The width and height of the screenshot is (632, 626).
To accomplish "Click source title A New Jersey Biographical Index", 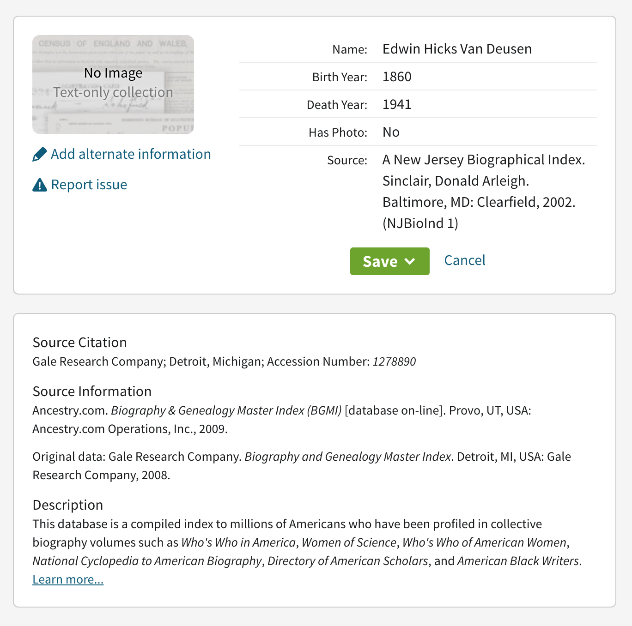I will 483,160.
